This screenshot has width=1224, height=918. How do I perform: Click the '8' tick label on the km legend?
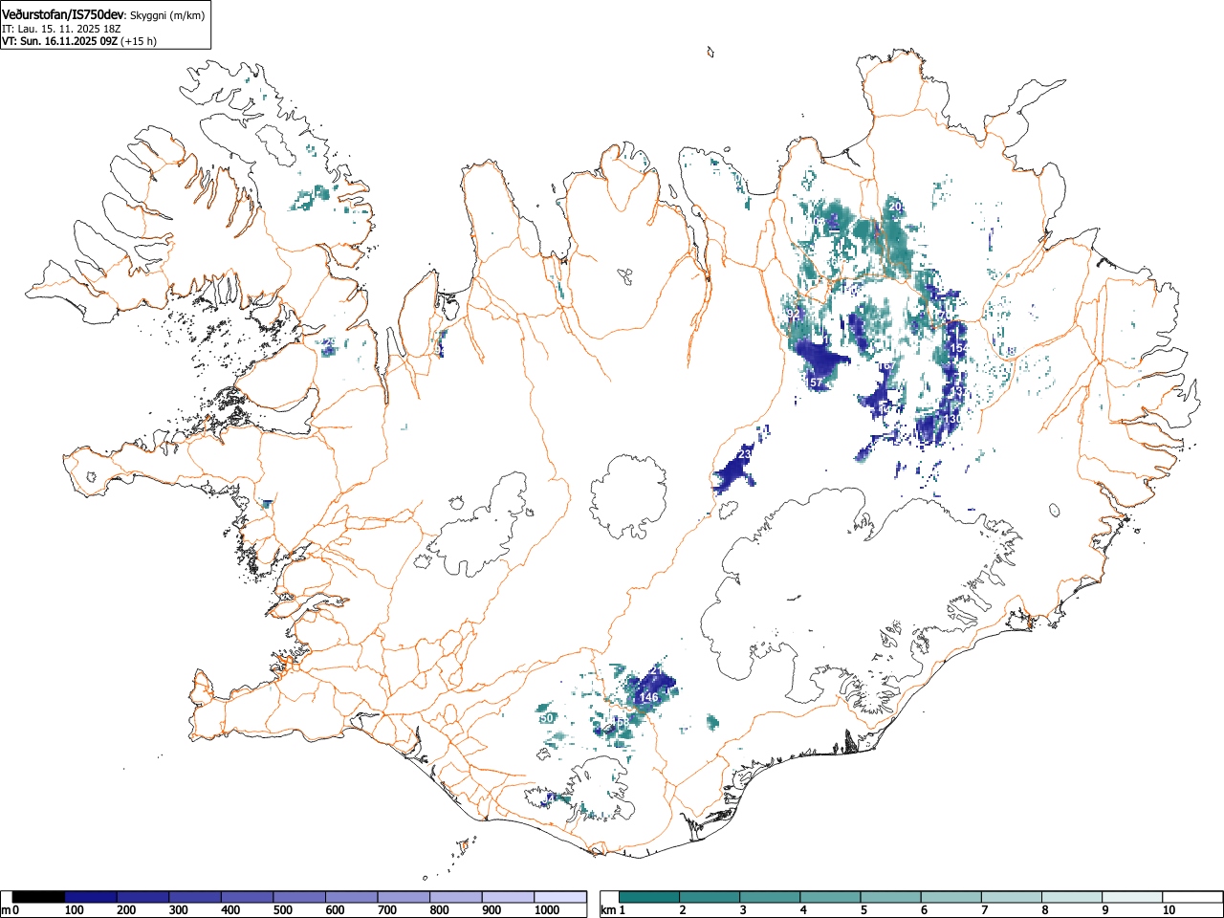[1044, 910]
